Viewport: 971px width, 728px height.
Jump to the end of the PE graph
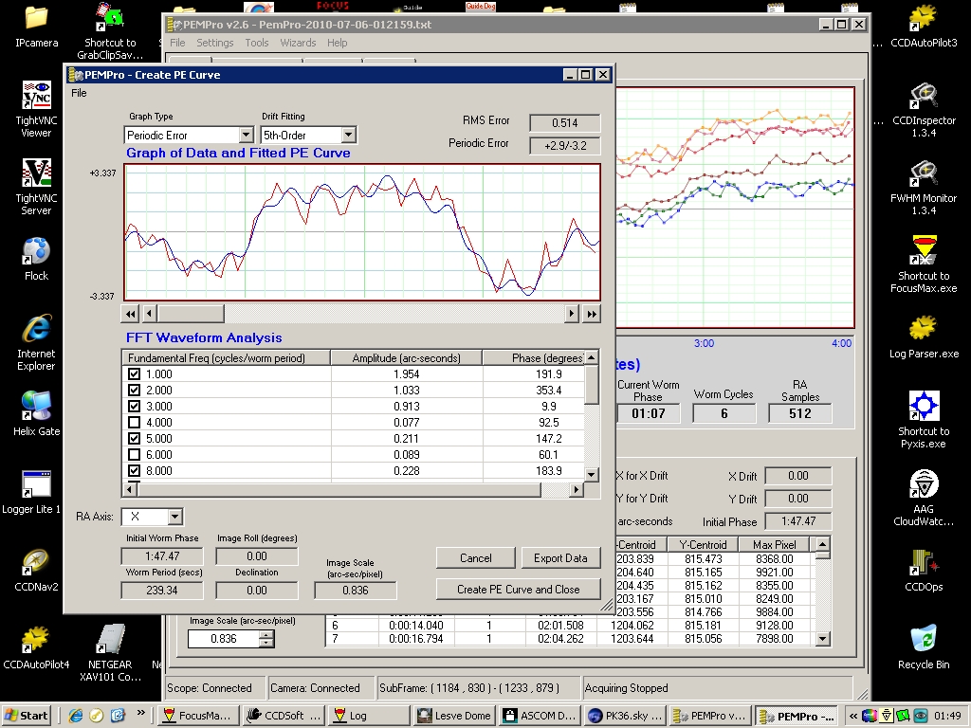592,314
